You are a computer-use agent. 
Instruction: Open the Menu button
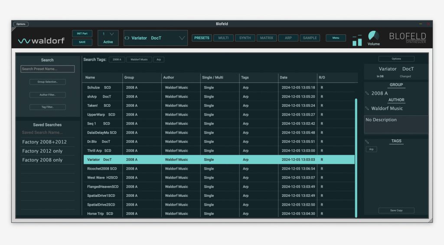point(336,38)
